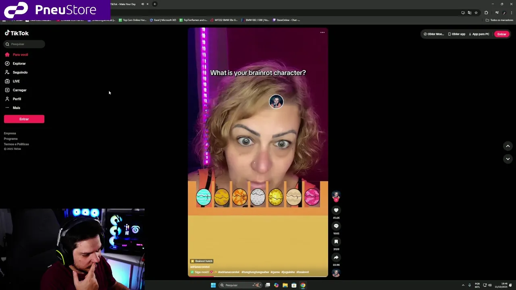Open File Explorer from the taskbar
The height and width of the screenshot is (290, 516).
point(285,285)
